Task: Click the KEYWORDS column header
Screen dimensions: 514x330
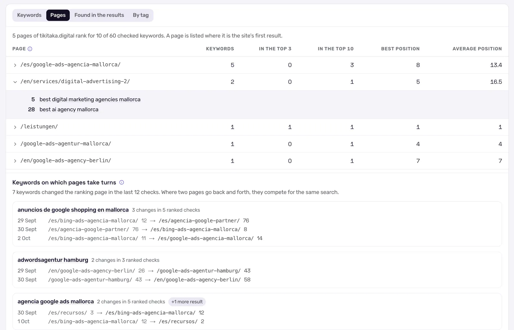Action: tap(220, 49)
